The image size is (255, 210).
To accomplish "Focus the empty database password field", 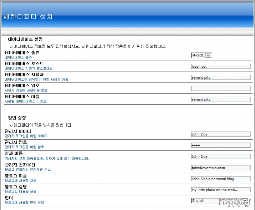I will 221,88.
